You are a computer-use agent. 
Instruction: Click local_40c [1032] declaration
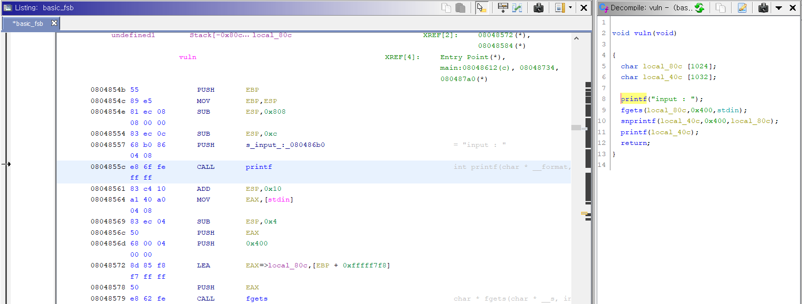point(668,77)
